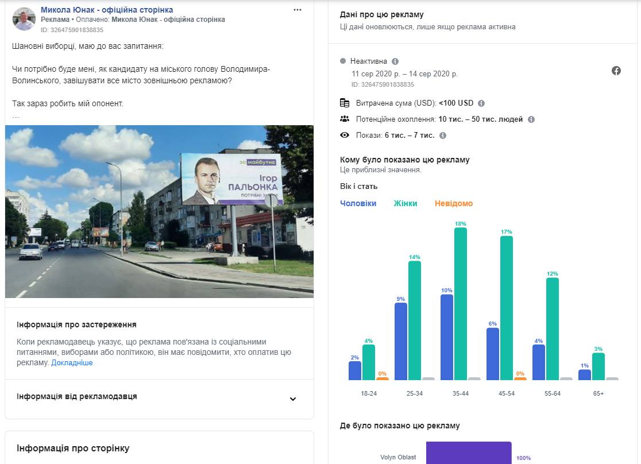Click info icon beside Потенційне охоплення
The image size is (641, 464).
click(x=531, y=119)
